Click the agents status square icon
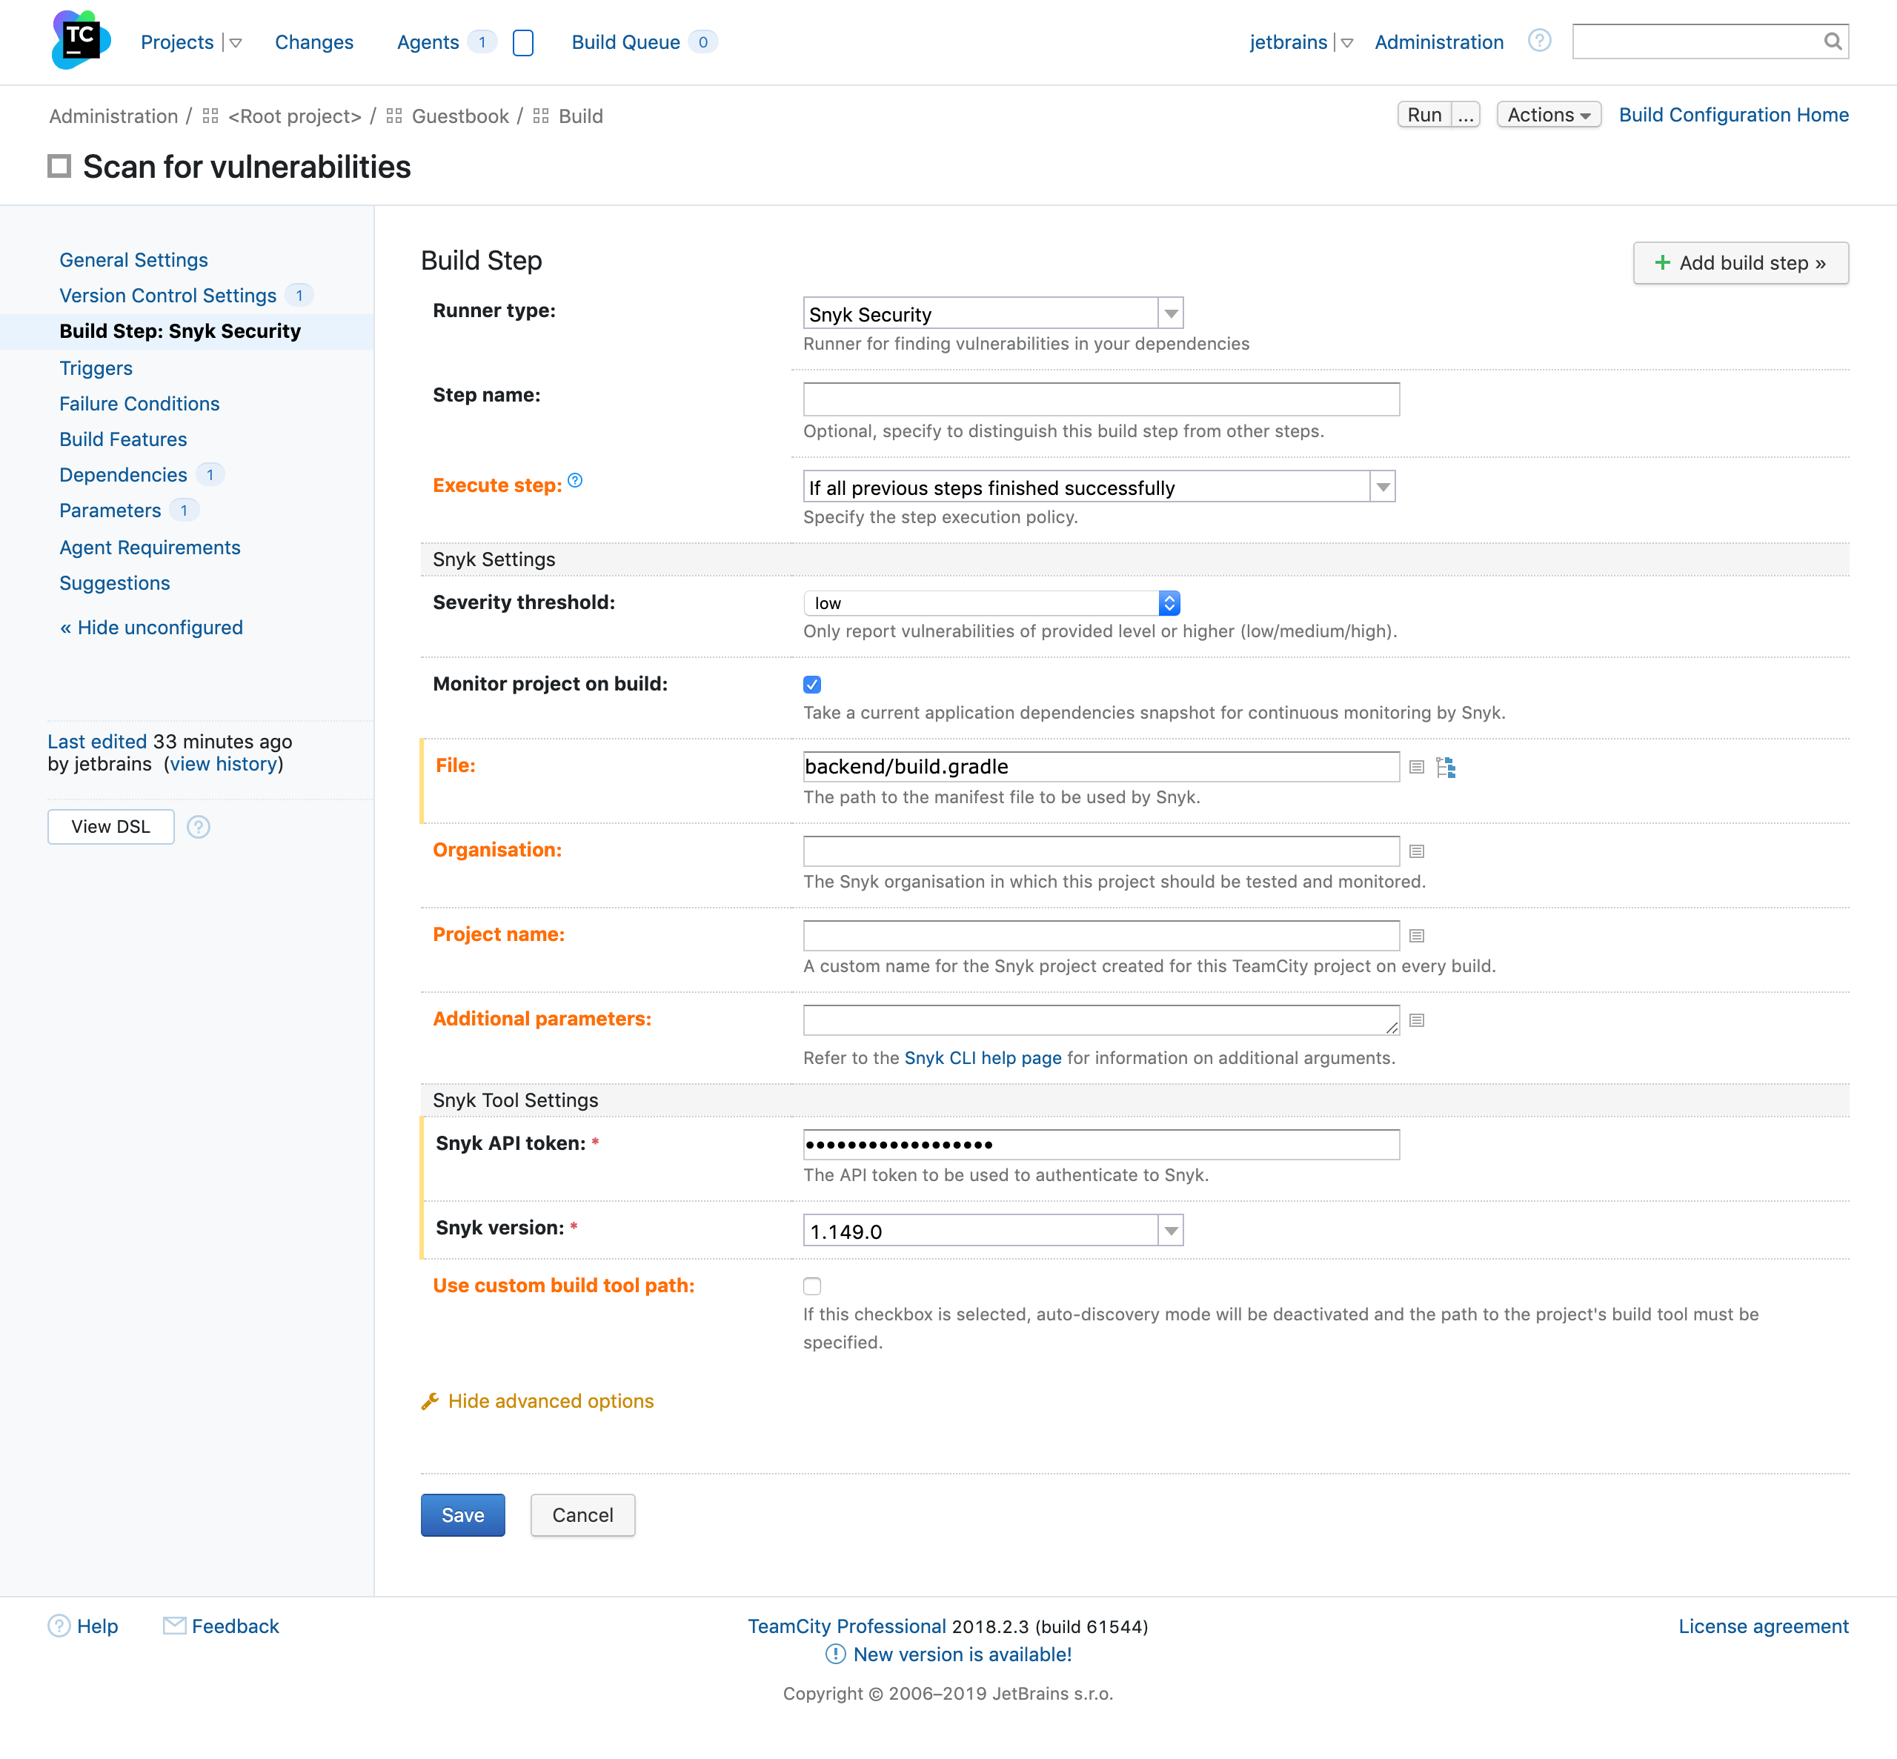 pos(522,43)
